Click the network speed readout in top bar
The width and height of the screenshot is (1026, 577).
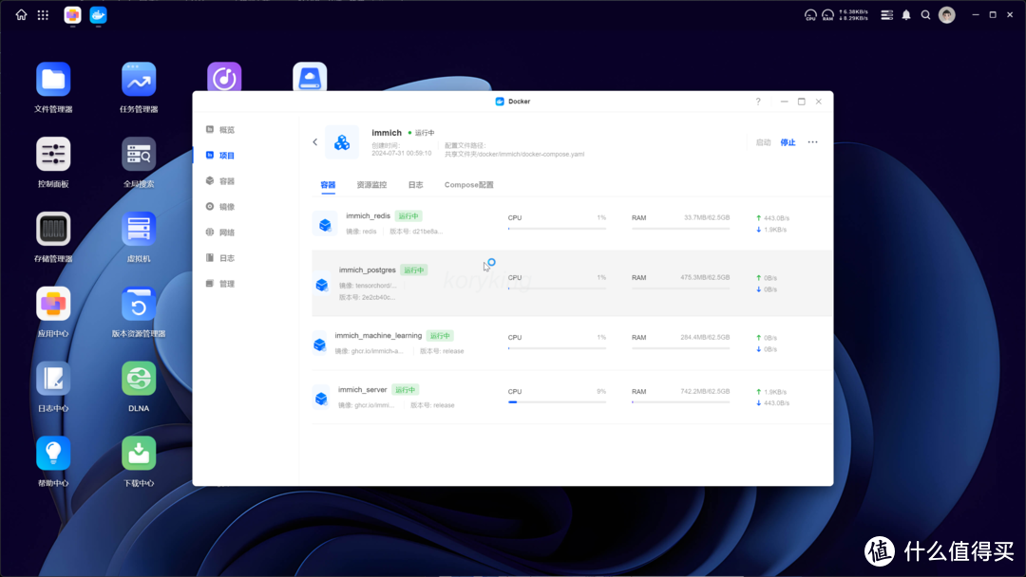pyautogui.click(x=853, y=15)
